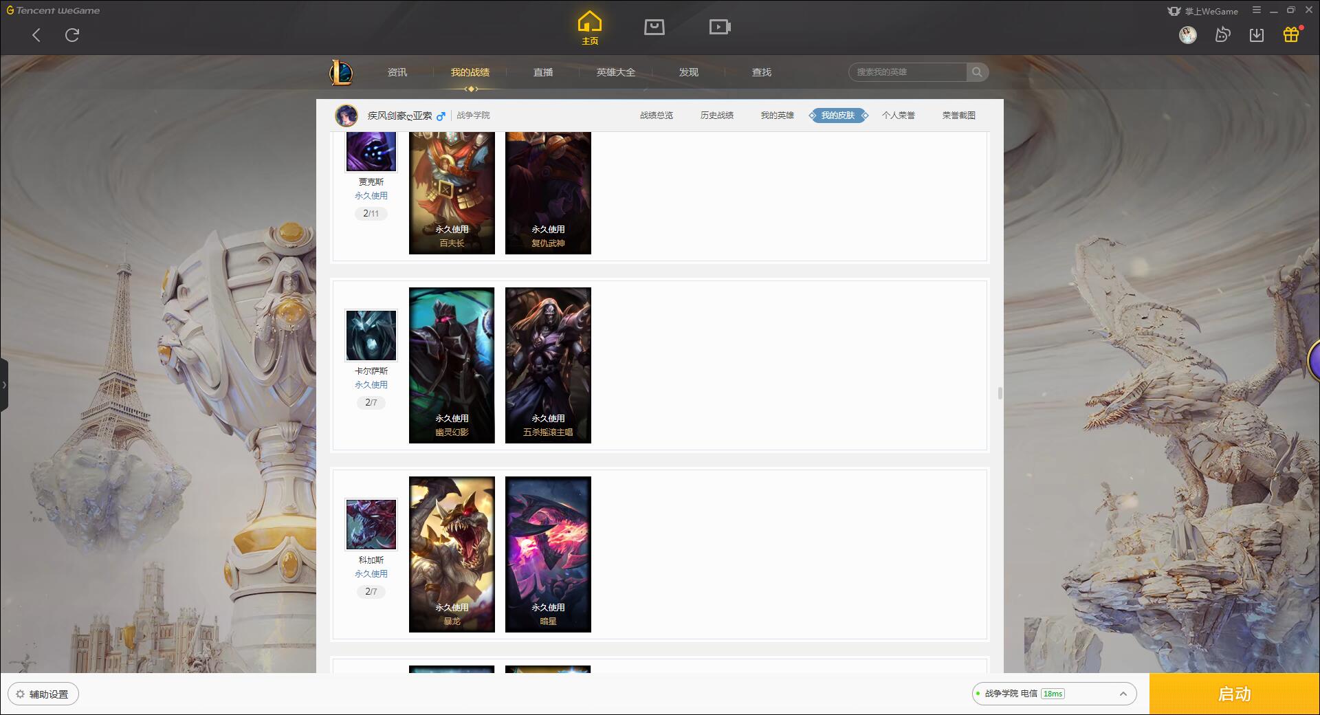Click the 百夫长 skin card

point(452,193)
